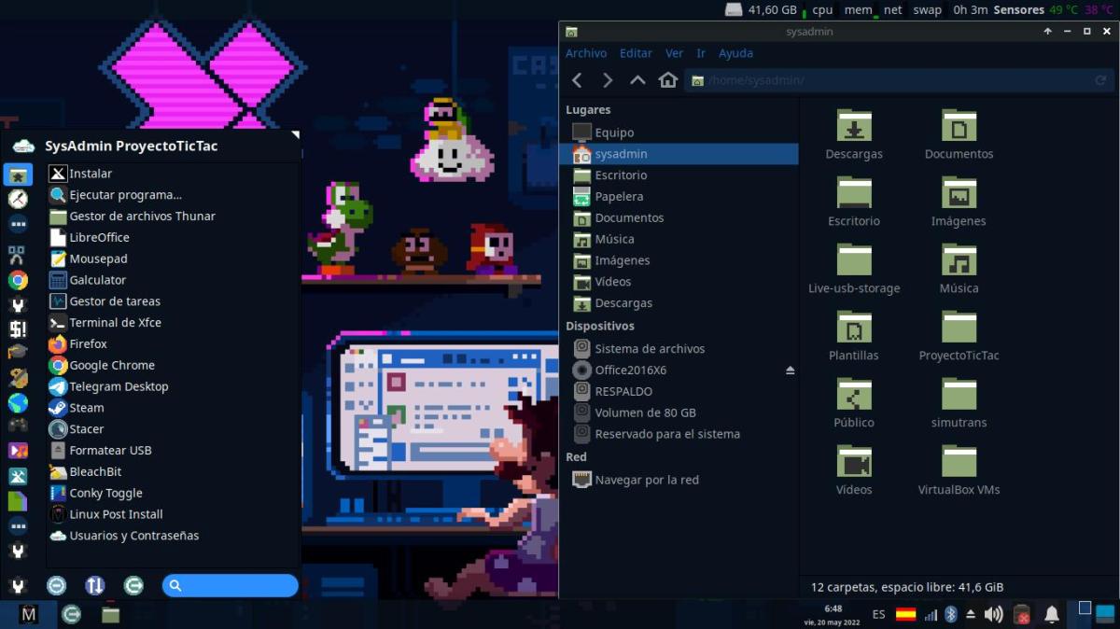Open the Archivo menu

586,53
